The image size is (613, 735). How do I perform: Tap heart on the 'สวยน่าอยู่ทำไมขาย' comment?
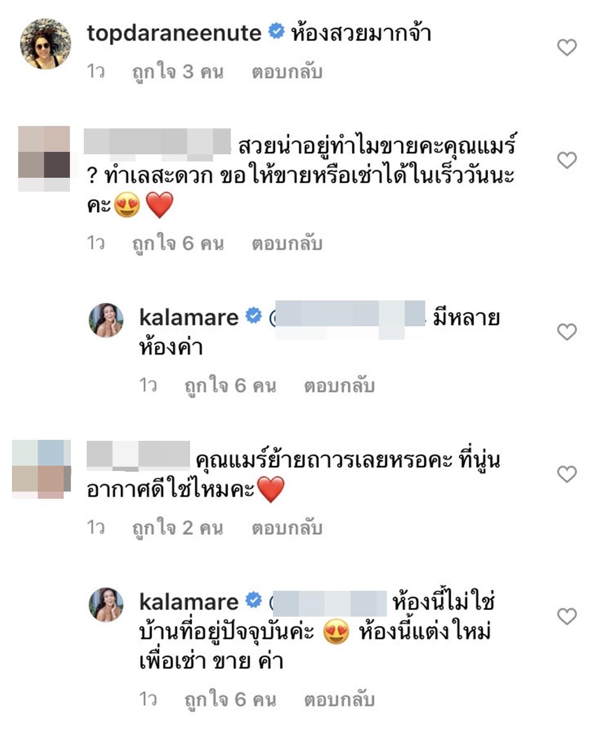567,160
